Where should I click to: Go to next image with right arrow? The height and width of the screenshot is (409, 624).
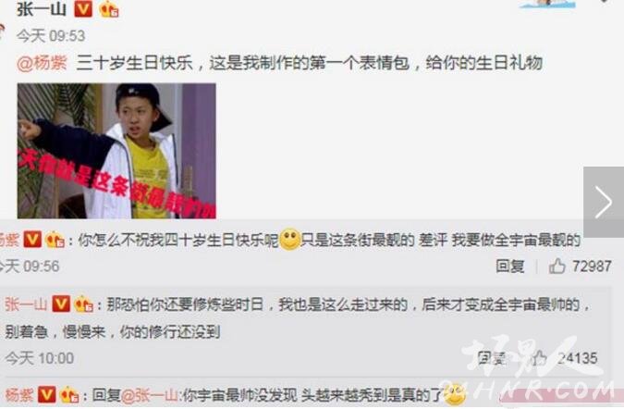click(604, 203)
